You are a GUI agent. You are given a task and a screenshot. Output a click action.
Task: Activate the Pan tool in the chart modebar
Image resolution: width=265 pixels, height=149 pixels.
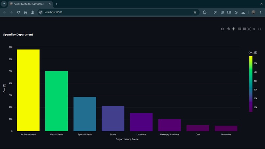click(233, 29)
